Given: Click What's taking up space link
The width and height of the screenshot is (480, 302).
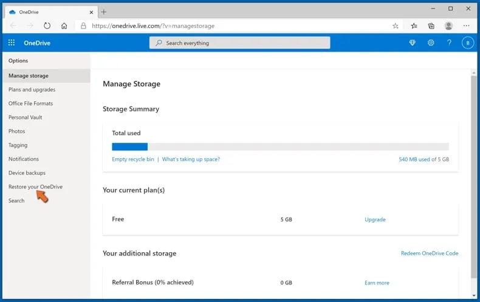Looking at the screenshot, I should (191, 159).
